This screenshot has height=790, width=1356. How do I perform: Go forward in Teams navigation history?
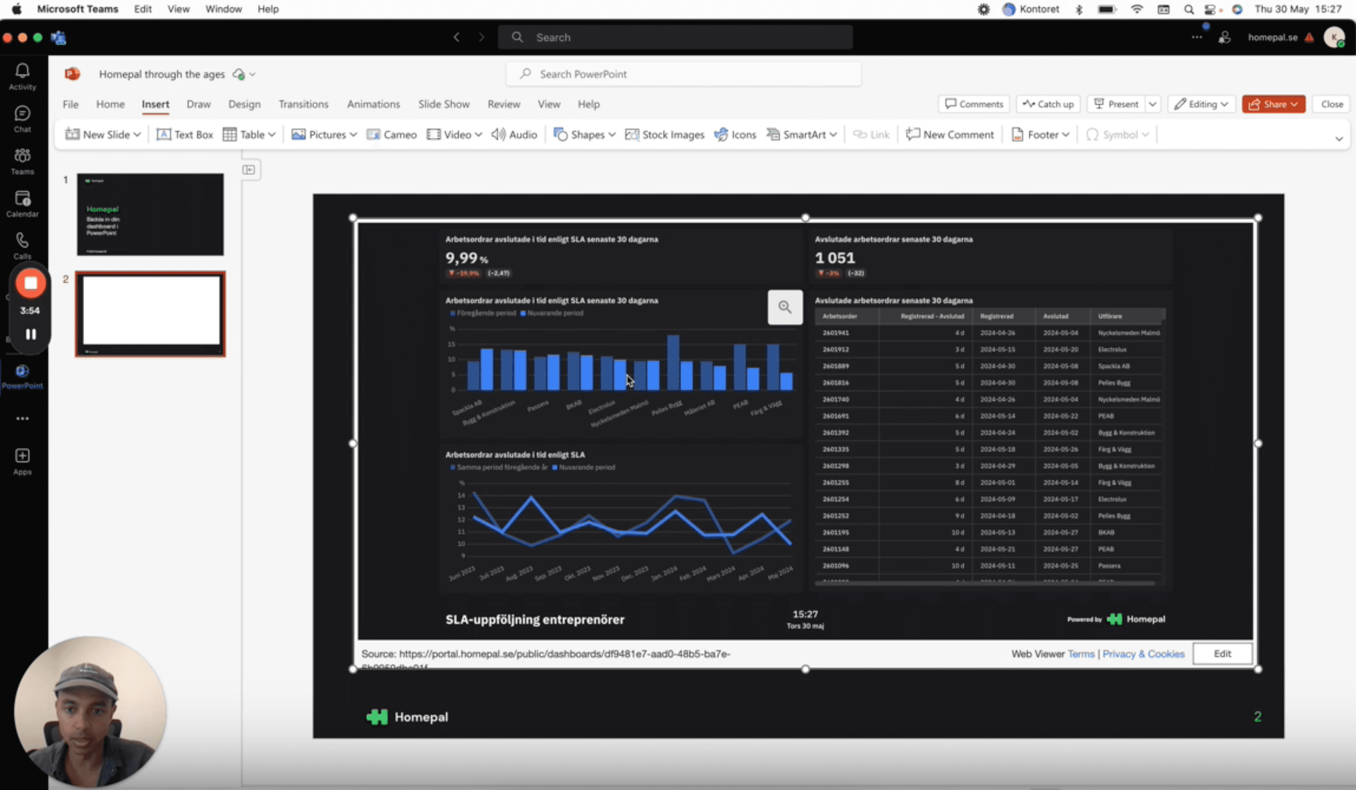click(481, 37)
